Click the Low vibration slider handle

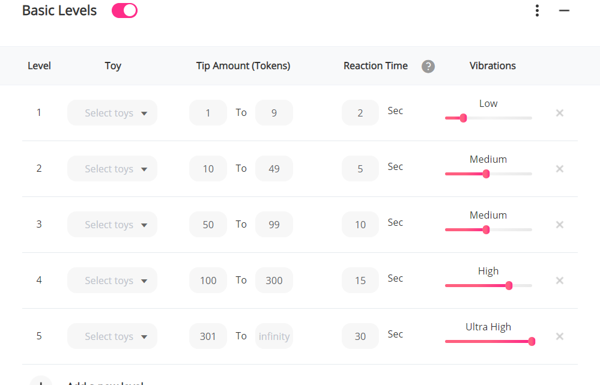tap(463, 118)
